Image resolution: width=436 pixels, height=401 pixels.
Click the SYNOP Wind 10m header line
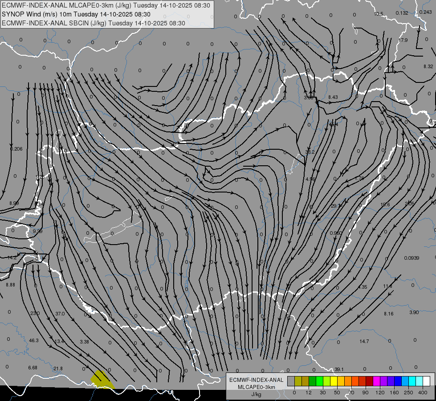[76, 14]
